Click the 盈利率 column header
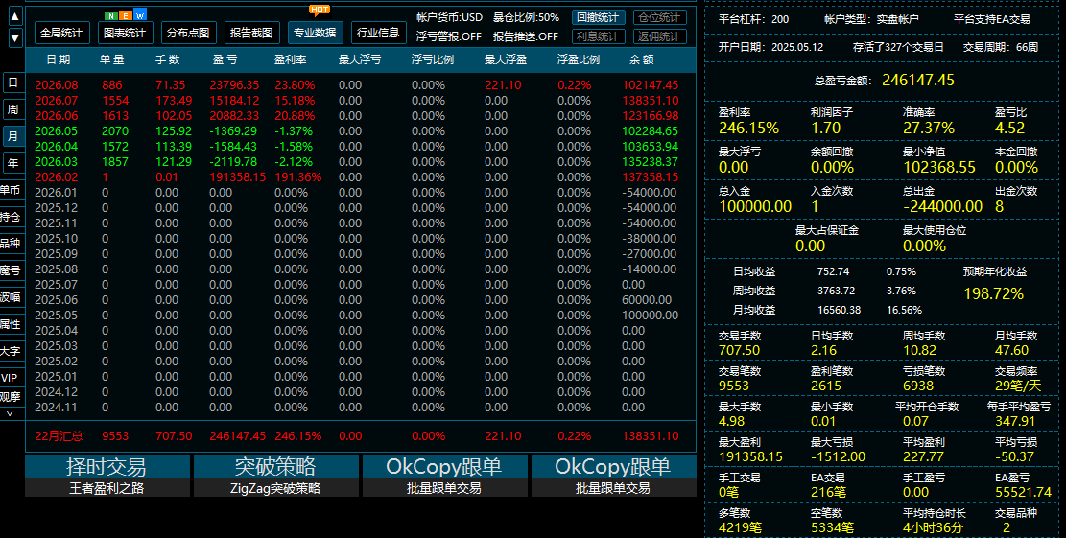The width and height of the screenshot is (1066, 538). (291, 59)
